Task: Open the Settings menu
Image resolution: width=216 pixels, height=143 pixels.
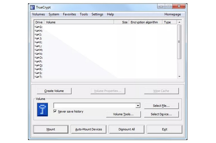Action: pos(97,14)
